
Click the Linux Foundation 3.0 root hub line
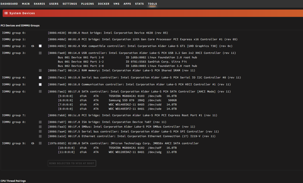127,66
